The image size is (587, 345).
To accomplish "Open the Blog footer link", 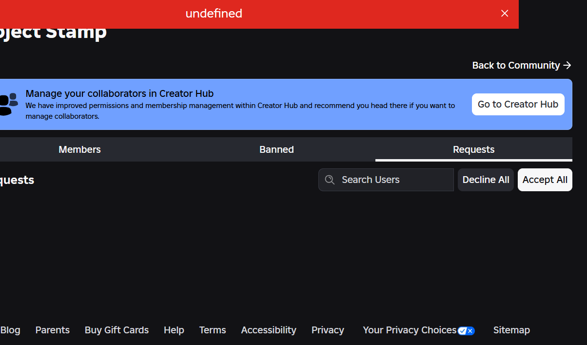I will (10, 330).
